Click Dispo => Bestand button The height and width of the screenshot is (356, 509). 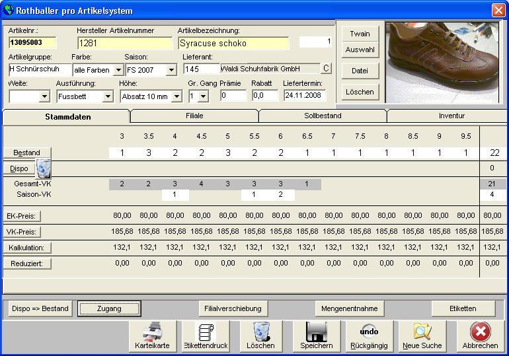(40, 308)
